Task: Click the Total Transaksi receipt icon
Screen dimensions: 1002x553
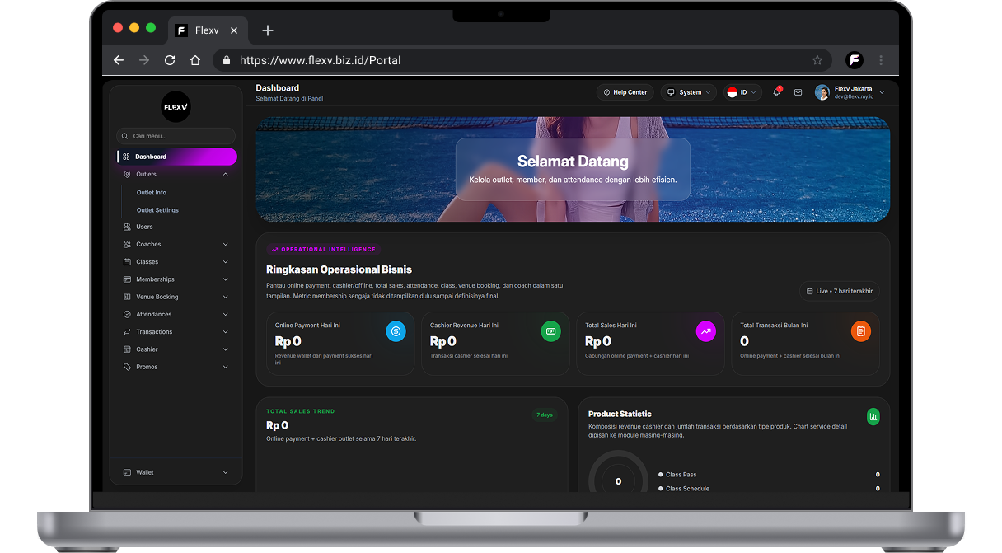Action: point(861,331)
